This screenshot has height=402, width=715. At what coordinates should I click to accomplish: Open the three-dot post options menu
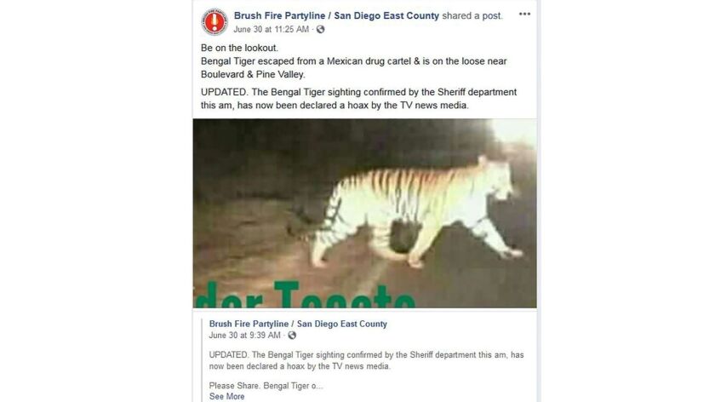524,14
